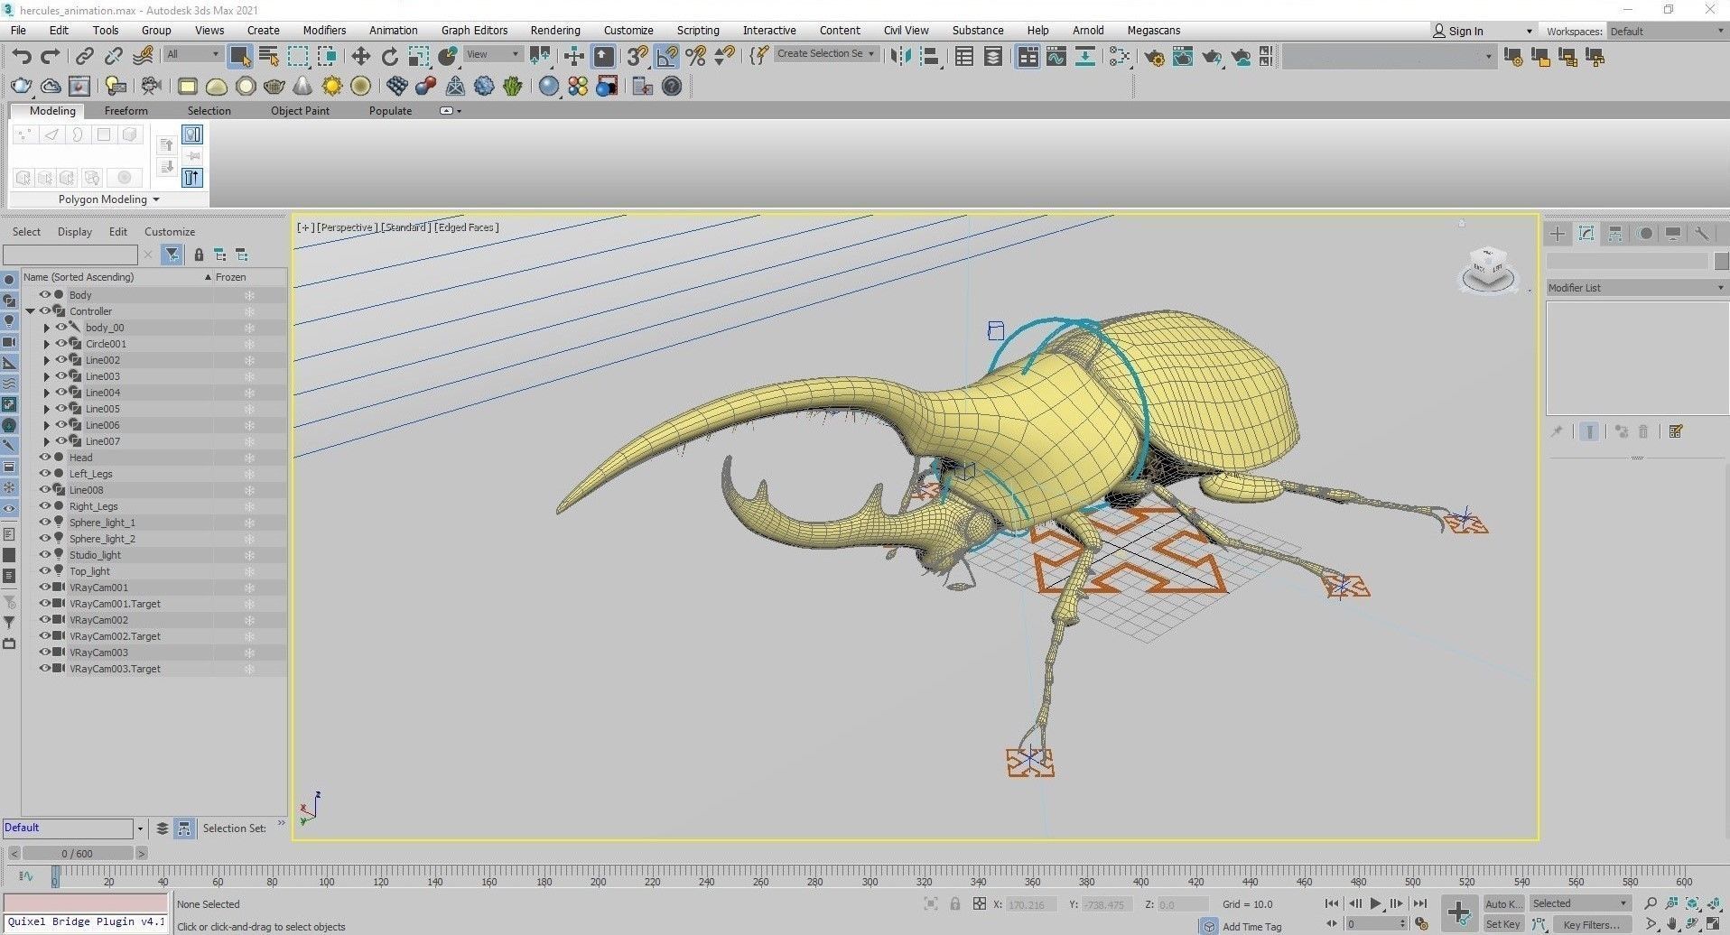1730x935 pixels.
Task: Expand the Polygon Modeling dropdown
Action: pos(108,199)
